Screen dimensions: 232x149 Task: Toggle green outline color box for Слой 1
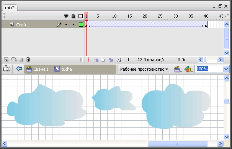click(81, 25)
